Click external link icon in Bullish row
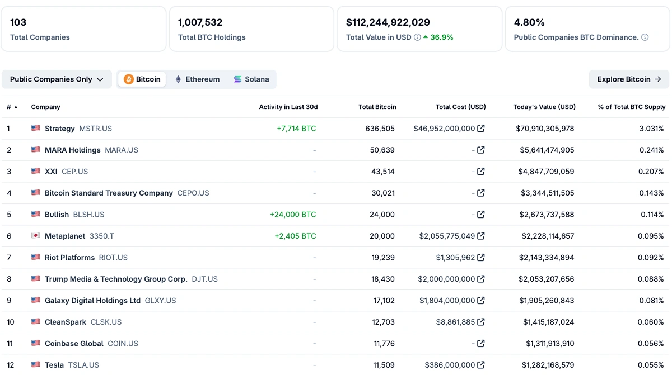 coord(480,215)
